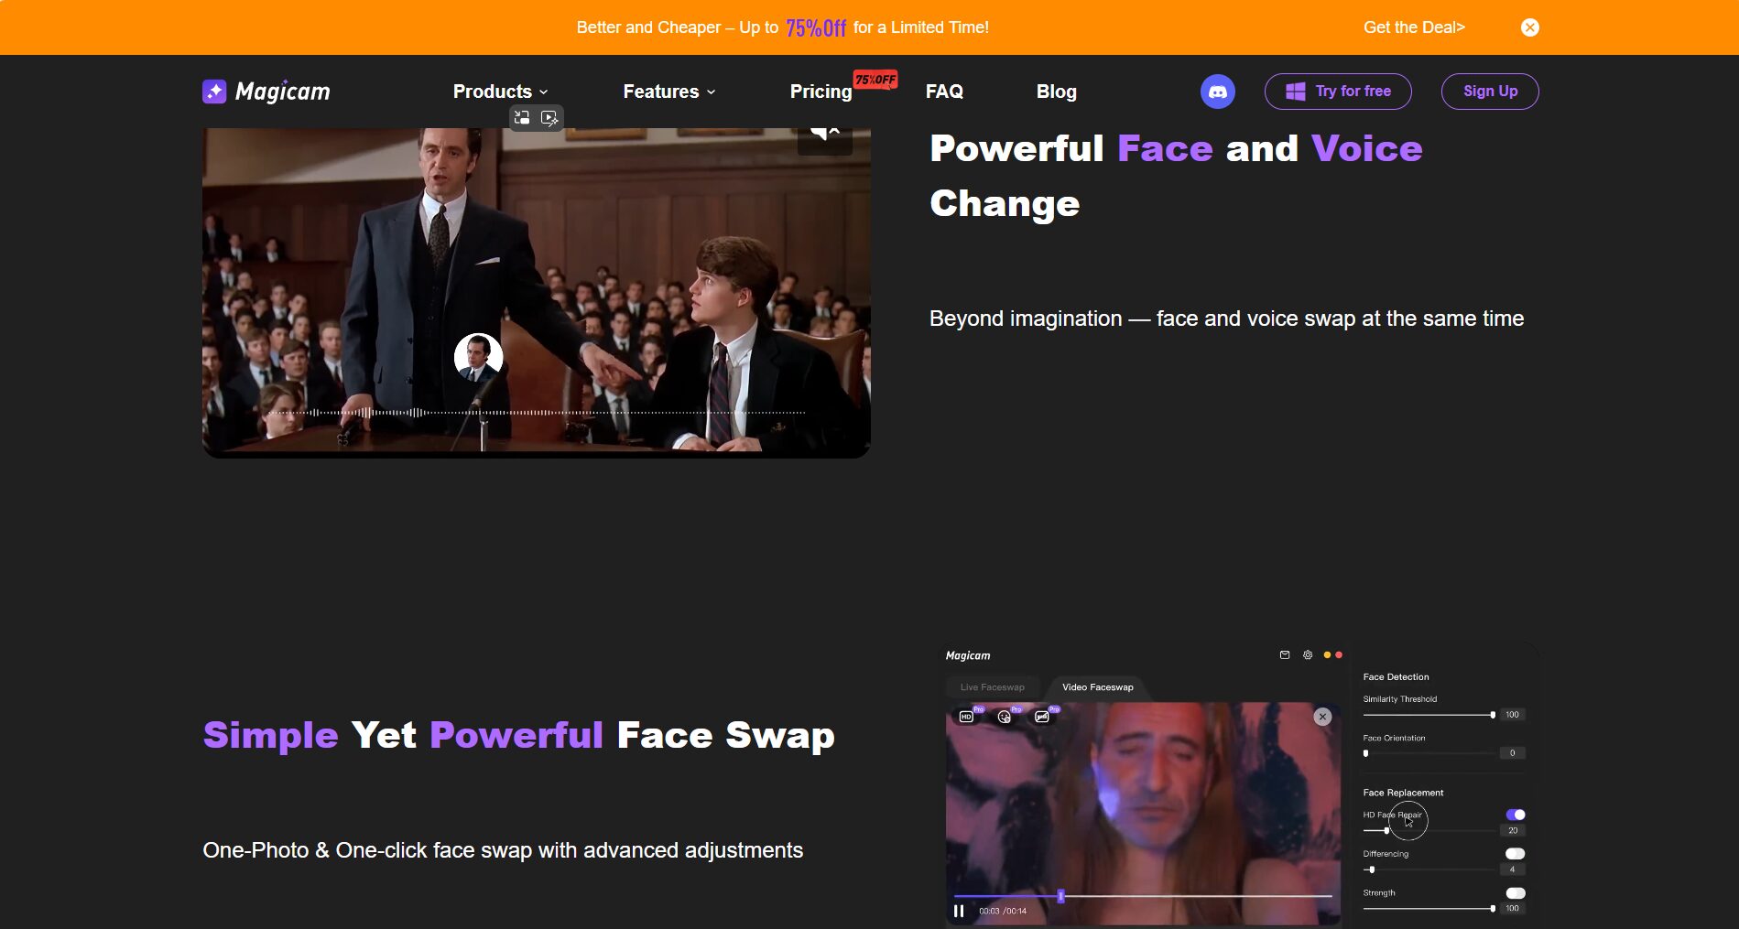Toggle the Strength switch
The height and width of the screenshot is (929, 1739).
coord(1516,893)
